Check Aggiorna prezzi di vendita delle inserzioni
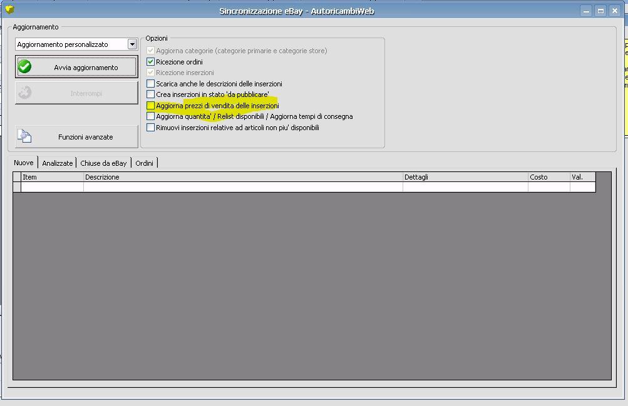This screenshot has height=406, width=628. 151,106
